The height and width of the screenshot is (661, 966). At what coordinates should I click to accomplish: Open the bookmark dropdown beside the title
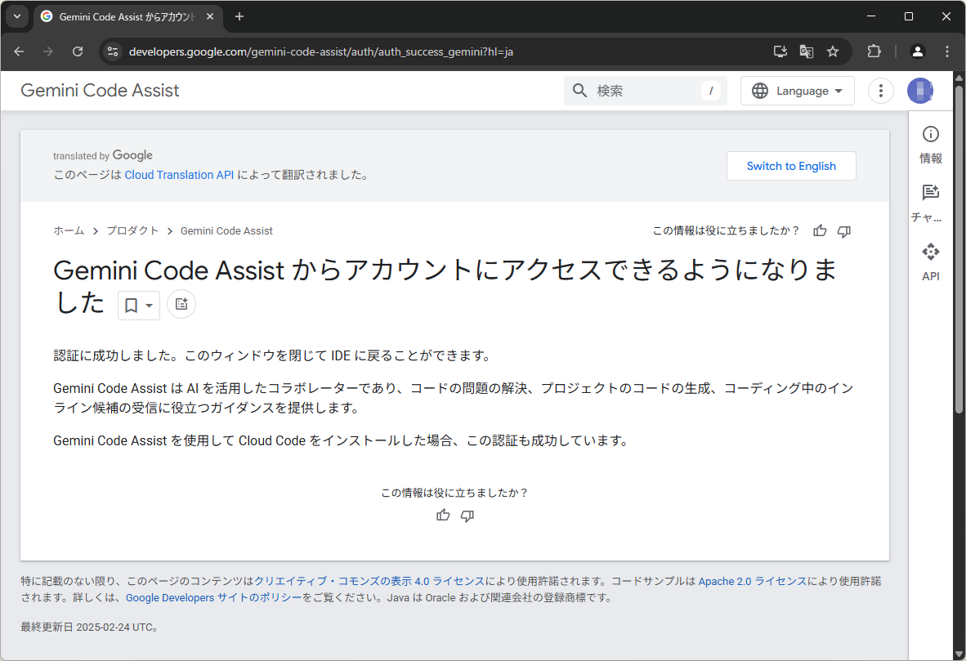click(138, 304)
